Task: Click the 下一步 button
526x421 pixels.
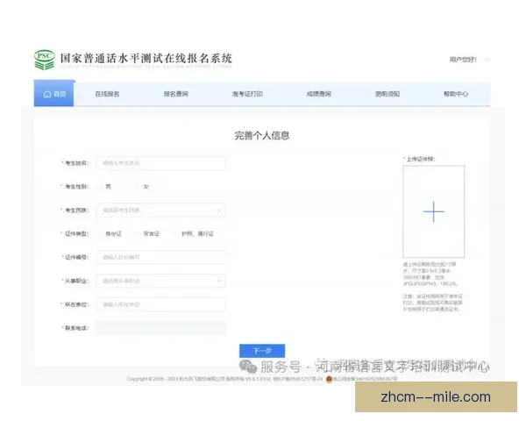Action: (x=262, y=351)
